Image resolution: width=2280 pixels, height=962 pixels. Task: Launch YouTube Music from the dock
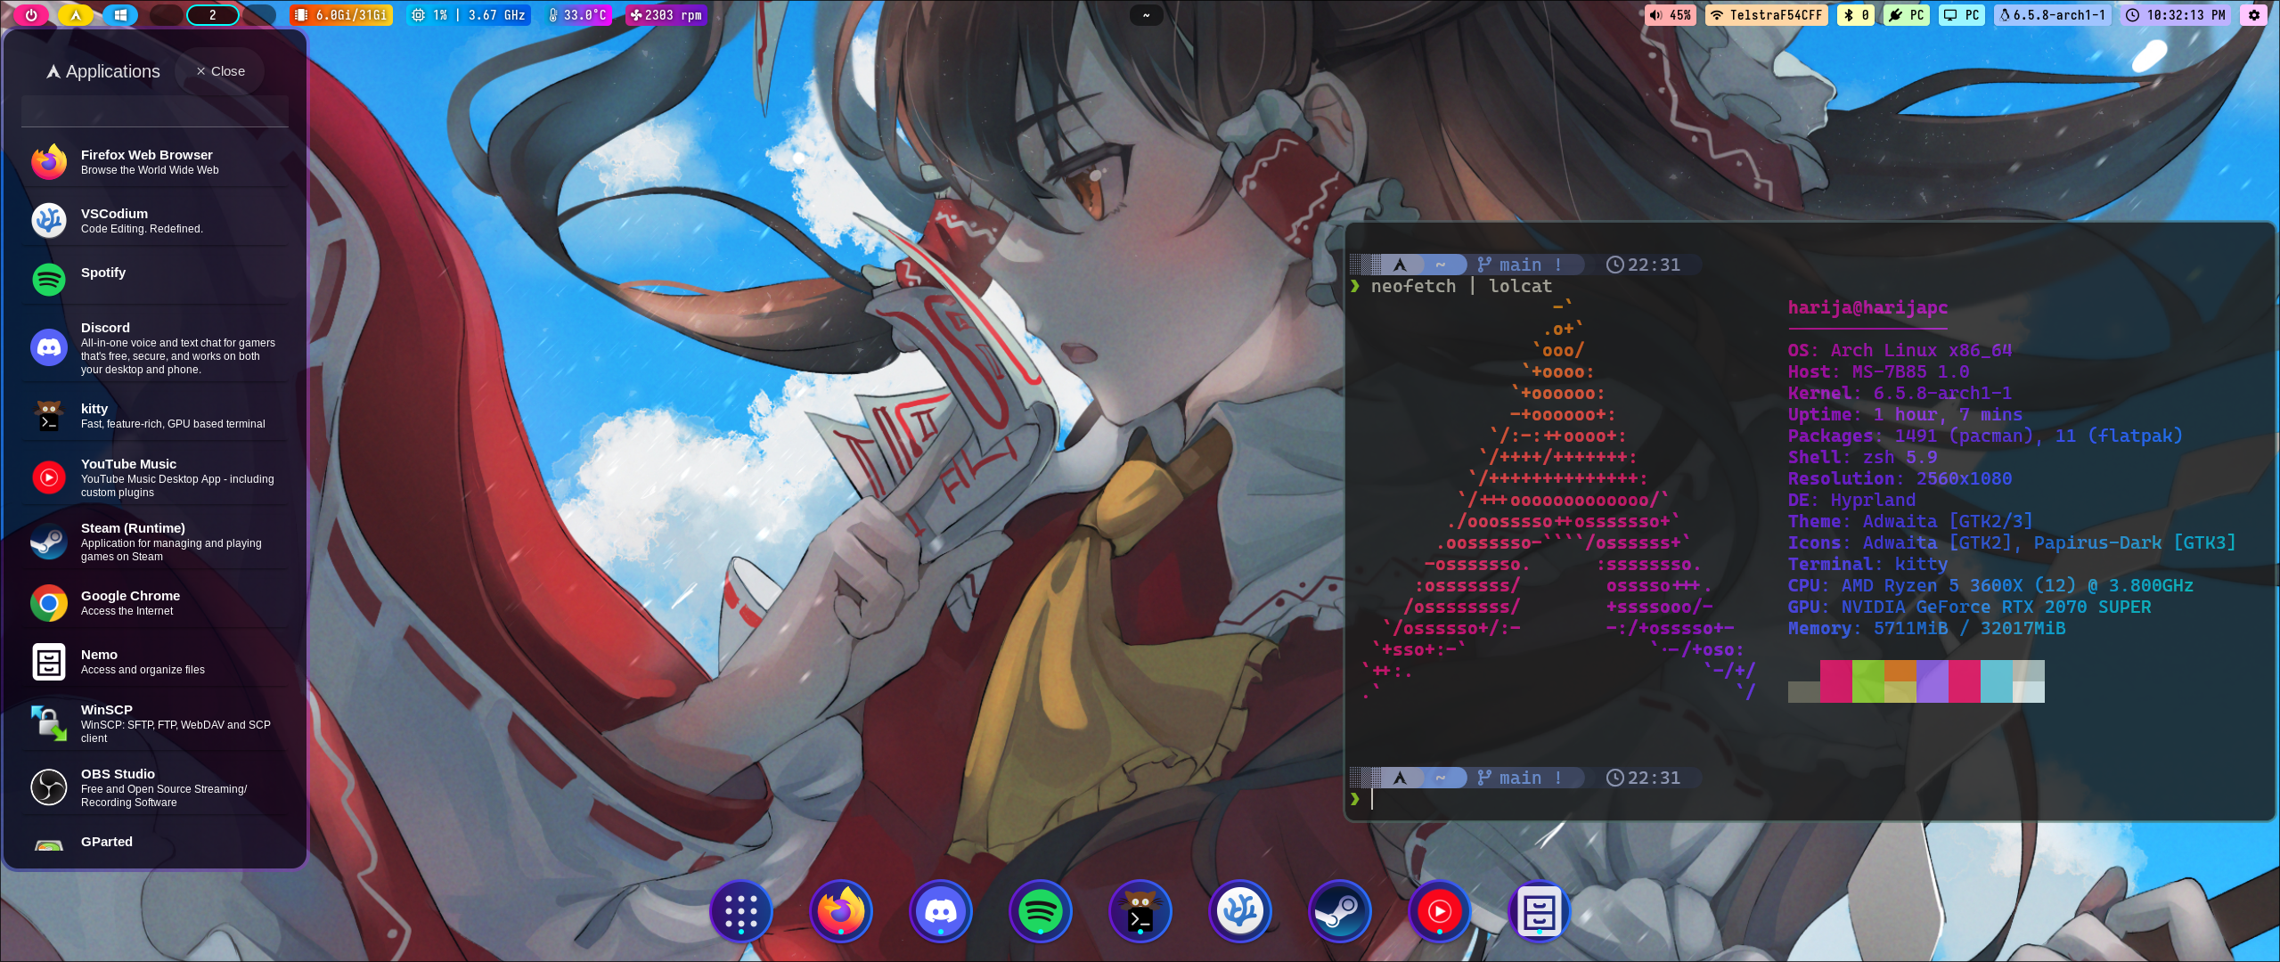click(x=1439, y=910)
